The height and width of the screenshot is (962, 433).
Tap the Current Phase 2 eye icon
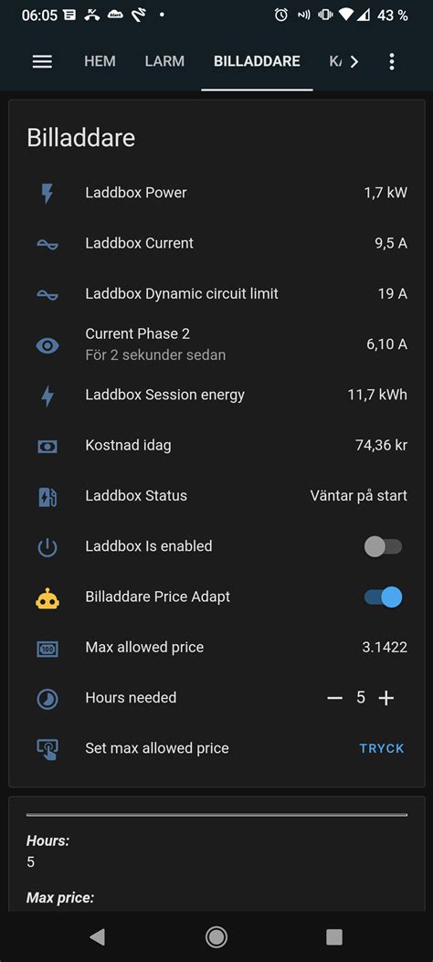(x=48, y=344)
